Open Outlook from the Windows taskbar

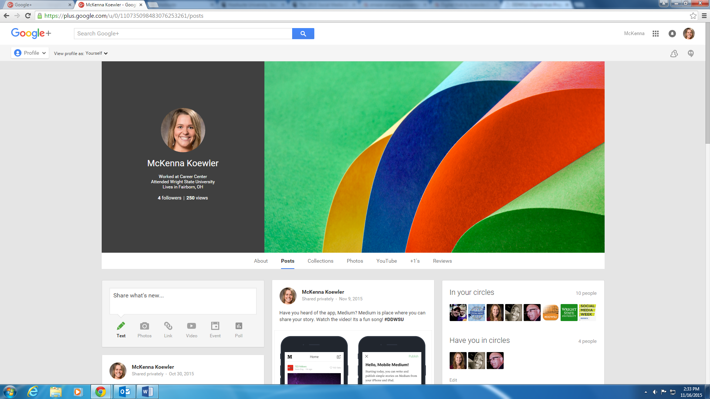(125, 392)
